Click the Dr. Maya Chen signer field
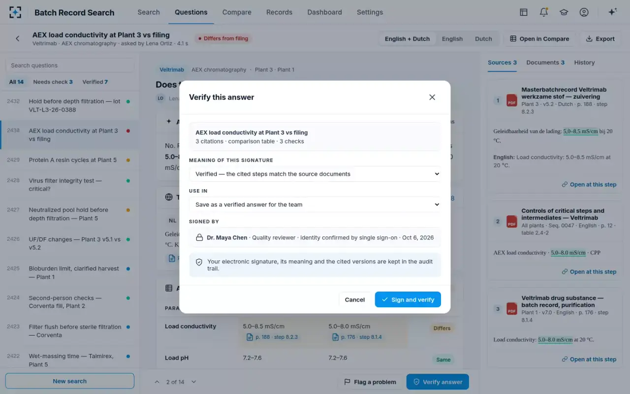The width and height of the screenshot is (630, 394). click(x=315, y=237)
